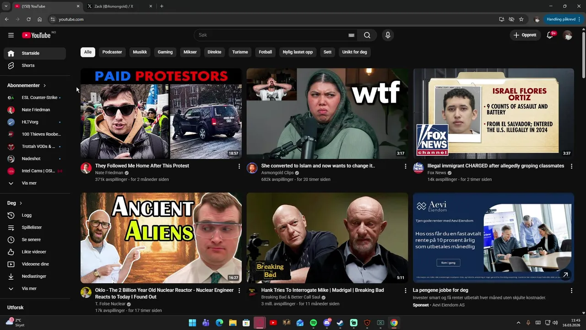Open Shorts in sidebar

pyautogui.click(x=35, y=66)
